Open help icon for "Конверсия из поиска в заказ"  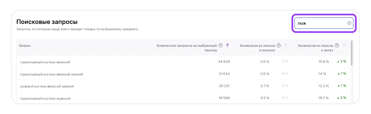(337, 45)
